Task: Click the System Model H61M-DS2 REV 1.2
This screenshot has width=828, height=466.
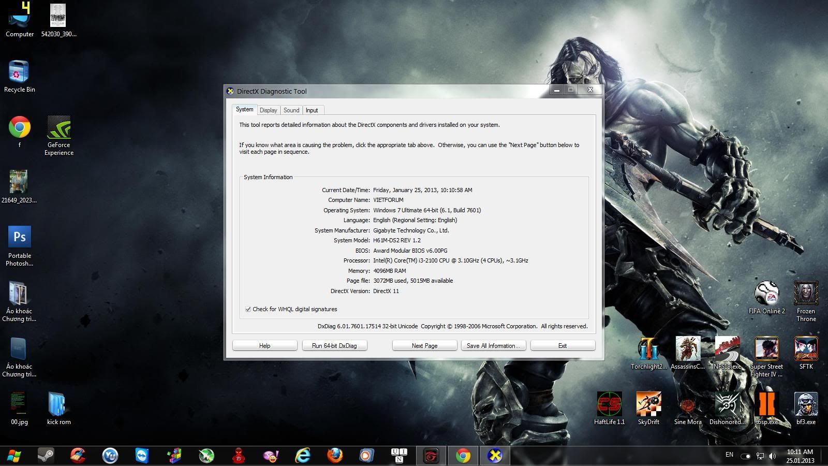Action: [397, 240]
